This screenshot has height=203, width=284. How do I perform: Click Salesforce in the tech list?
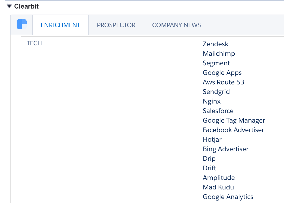(218, 111)
